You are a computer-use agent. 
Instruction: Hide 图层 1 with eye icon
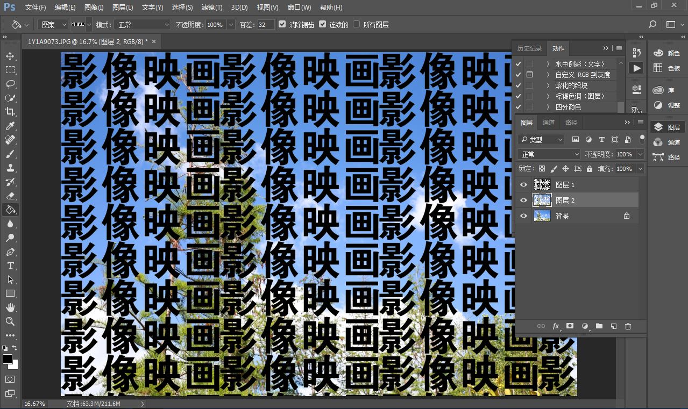(x=524, y=185)
